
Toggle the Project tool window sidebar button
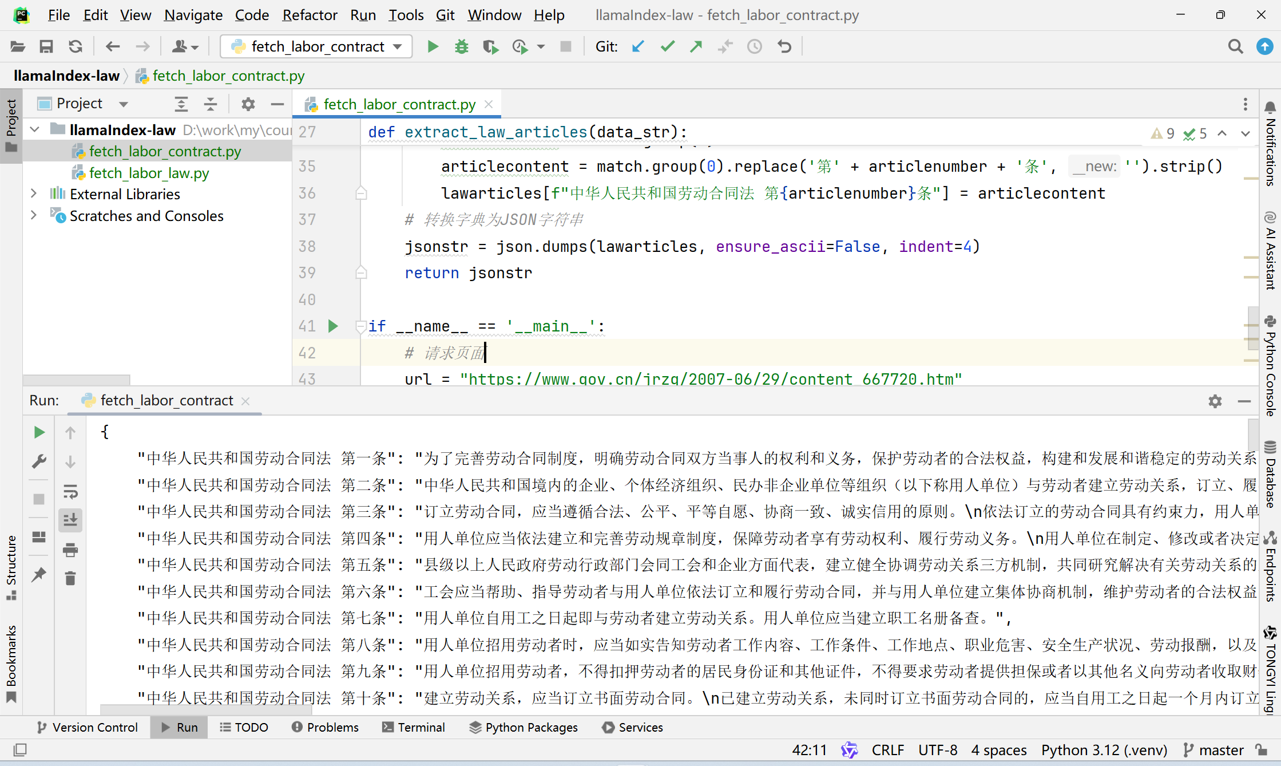(x=11, y=126)
